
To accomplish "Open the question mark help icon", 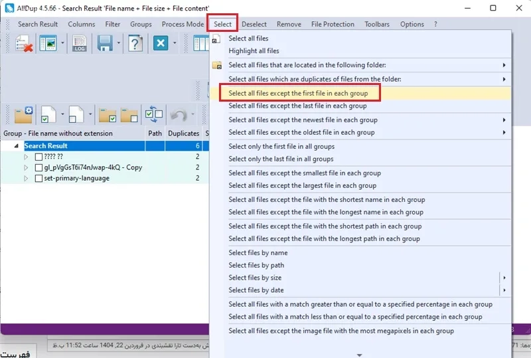I will point(135,44).
